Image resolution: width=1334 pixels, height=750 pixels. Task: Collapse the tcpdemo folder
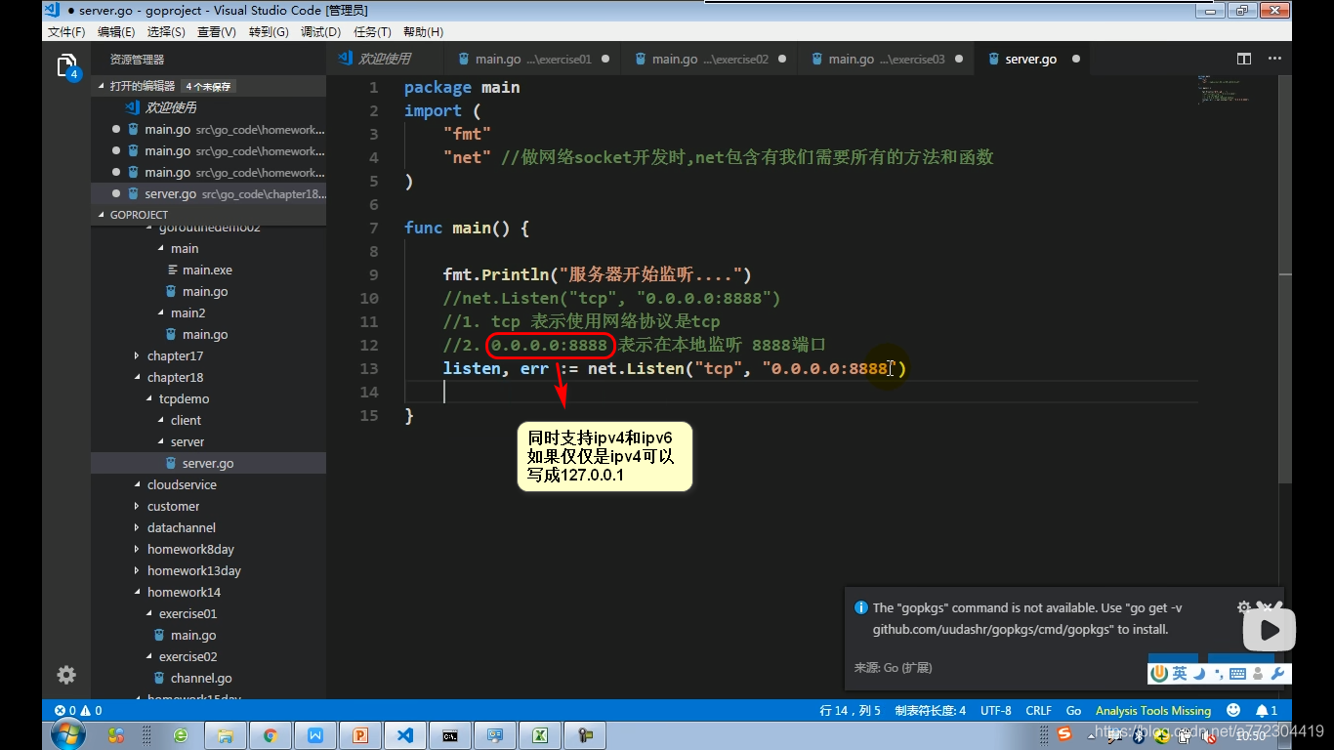coord(184,398)
